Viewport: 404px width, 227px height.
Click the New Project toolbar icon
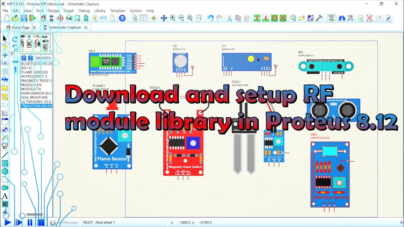click(7, 18)
